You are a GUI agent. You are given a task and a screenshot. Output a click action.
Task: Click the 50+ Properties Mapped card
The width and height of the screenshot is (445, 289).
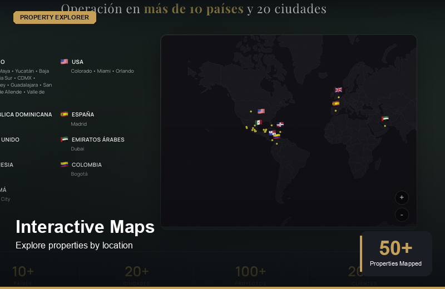pyautogui.click(x=396, y=253)
